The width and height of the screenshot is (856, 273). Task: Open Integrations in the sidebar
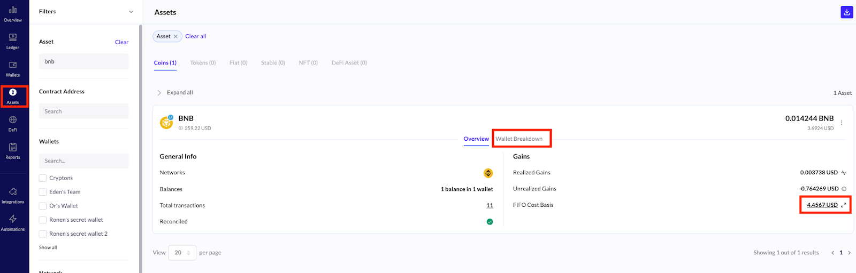pos(13,195)
